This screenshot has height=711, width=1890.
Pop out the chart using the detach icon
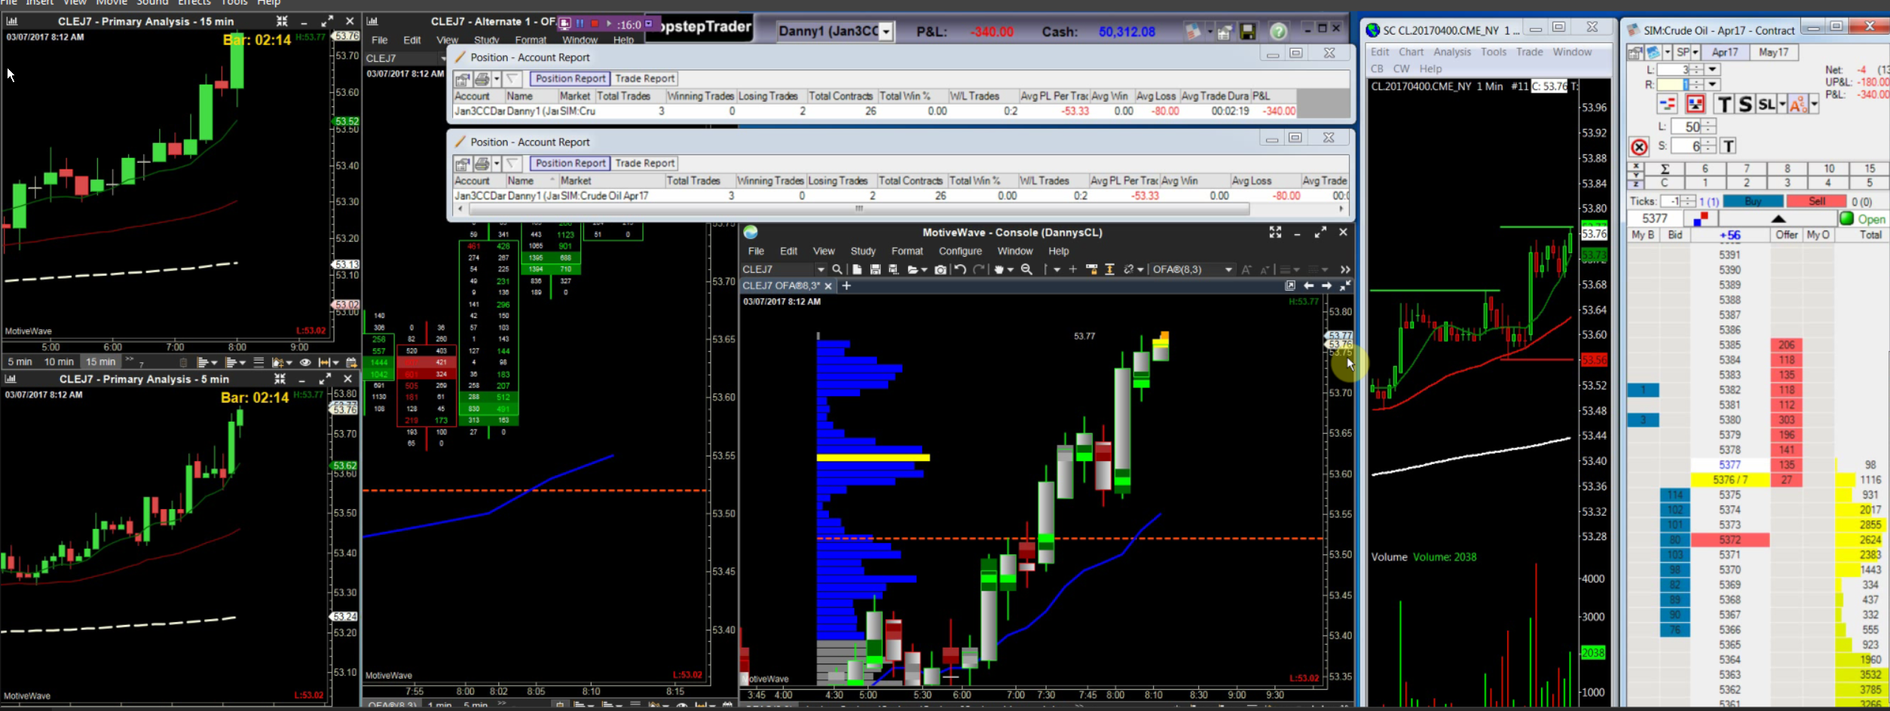tap(1290, 286)
